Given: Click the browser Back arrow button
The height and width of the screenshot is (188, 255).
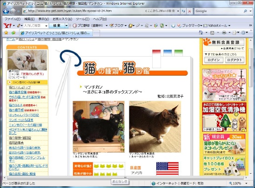Looking at the screenshot, I should [x=6, y=11].
